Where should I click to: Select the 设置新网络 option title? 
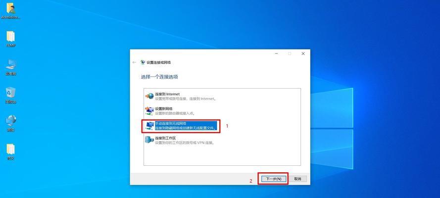(164, 108)
